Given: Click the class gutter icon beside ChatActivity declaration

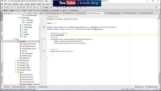Looking at the screenshot, I should [x=44, y=27].
